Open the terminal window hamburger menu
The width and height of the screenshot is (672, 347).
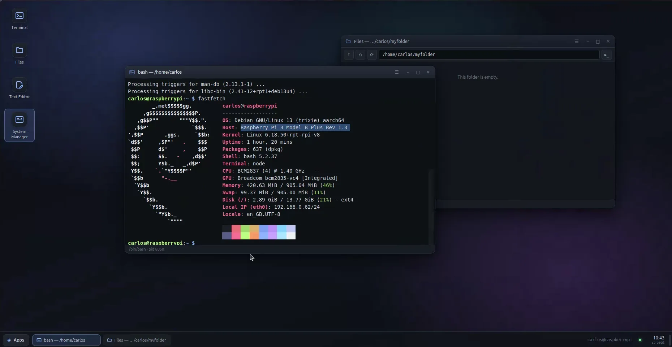click(x=397, y=72)
